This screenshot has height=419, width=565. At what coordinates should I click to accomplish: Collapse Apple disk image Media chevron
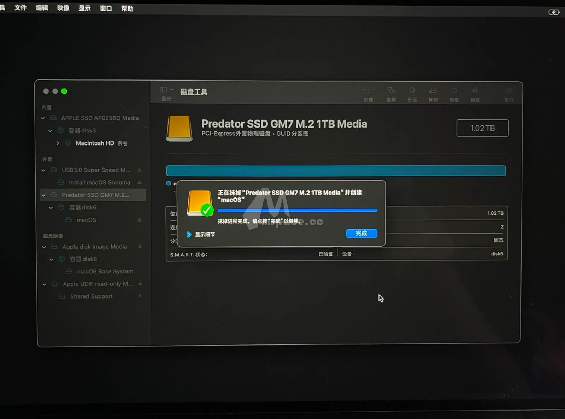click(44, 247)
